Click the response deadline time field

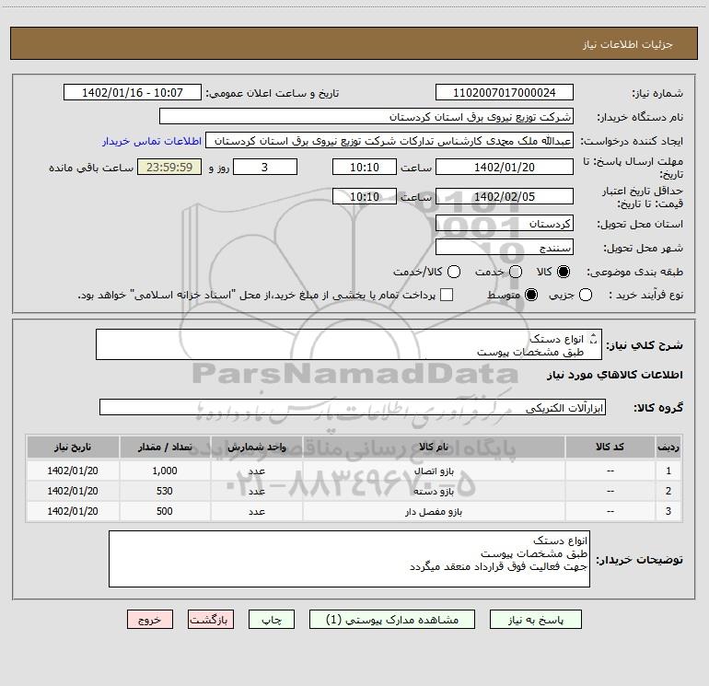[365, 167]
